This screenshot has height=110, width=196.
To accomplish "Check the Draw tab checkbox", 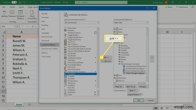I will coord(117,32).
